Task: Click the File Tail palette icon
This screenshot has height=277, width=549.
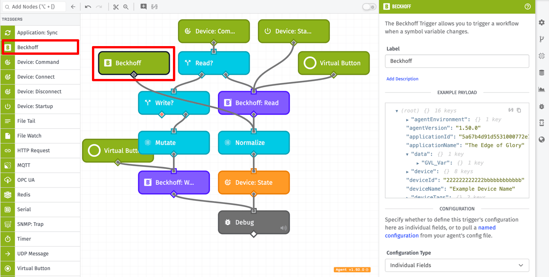Action: (8, 121)
